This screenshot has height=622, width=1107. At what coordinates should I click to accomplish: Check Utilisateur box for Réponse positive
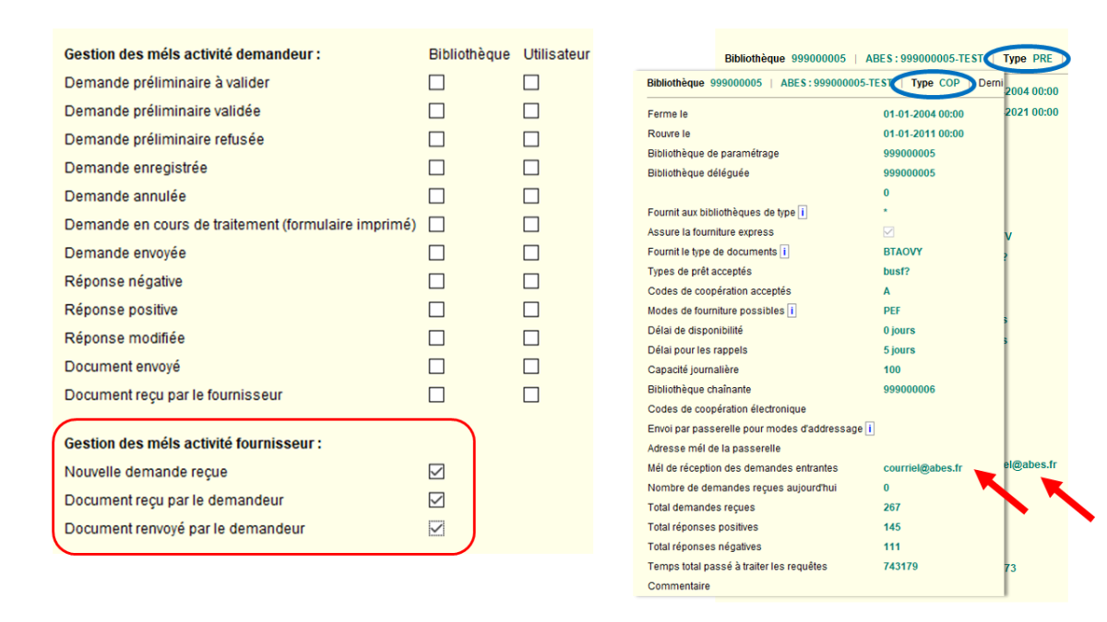tap(531, 310)
